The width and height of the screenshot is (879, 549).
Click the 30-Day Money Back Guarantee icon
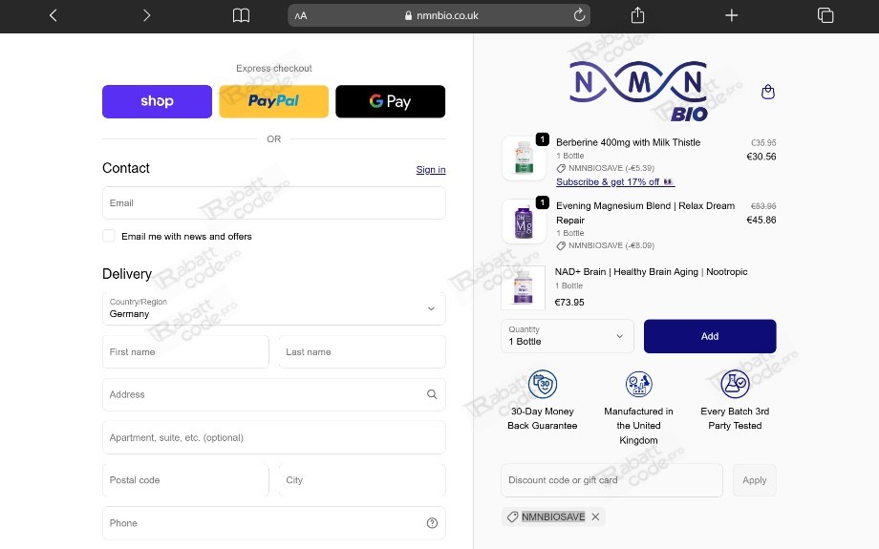(542, 384)
